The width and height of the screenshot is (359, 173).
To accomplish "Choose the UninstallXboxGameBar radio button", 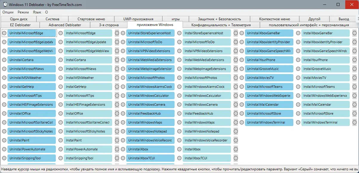I will click(x=242, y=33).
